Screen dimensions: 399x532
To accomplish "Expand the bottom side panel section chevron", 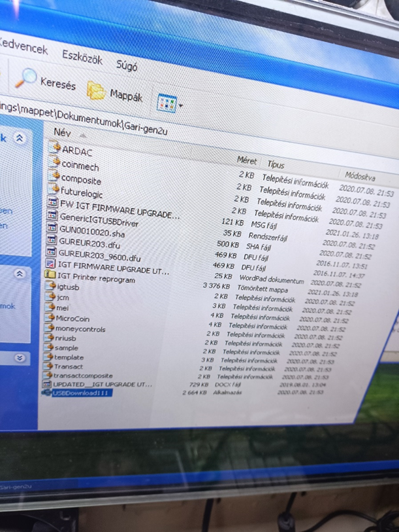I will click(20, 357).
